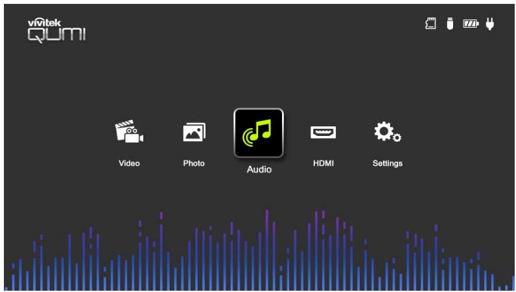The width and height of the screenshot is (516, 292).
Task: Click the QUMI text in the logo
Action: (56, 35)
